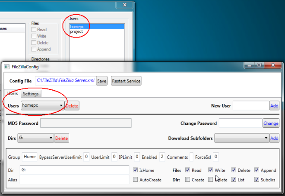Click Delete next to the Users dropdown
285x196 pixels.
coord(72,106)
